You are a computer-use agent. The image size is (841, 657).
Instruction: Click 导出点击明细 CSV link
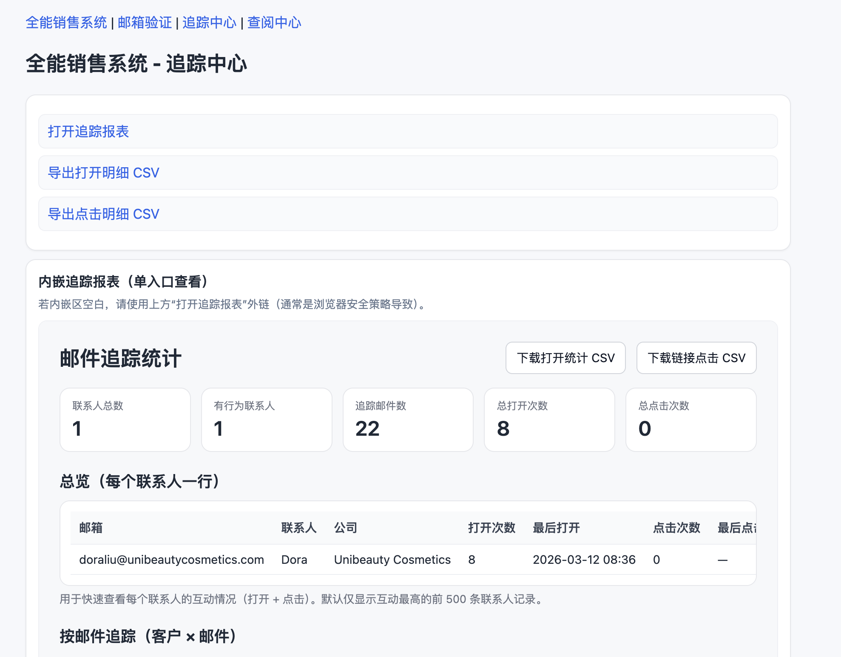[x=103, y=214]
